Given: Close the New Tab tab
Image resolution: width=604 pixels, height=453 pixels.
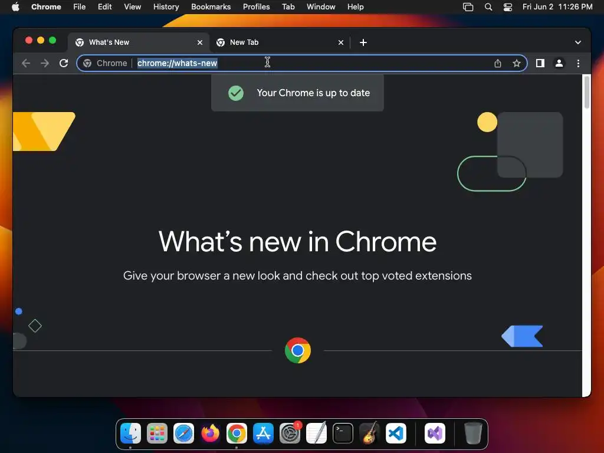Looking at the screenshot, I should (340, 42).
